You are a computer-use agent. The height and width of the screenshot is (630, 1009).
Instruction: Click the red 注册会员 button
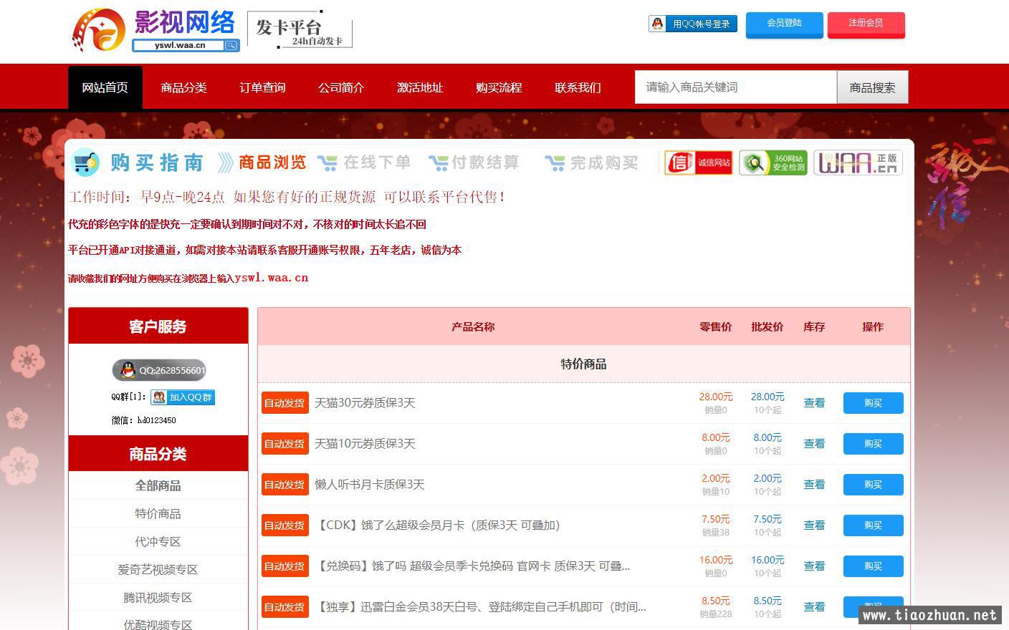[x=866, y=24]
